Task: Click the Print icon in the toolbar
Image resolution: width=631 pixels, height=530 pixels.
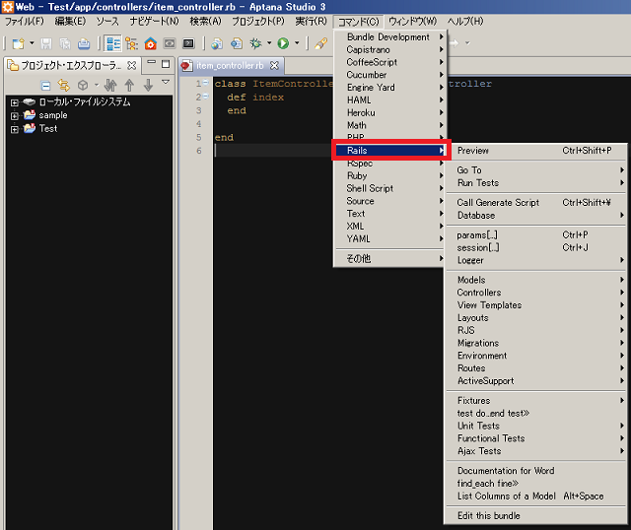Action: click(x=84, y=43)
